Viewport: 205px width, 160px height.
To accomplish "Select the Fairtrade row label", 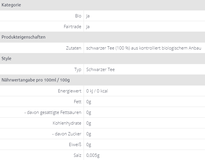I will coord(73,27).
